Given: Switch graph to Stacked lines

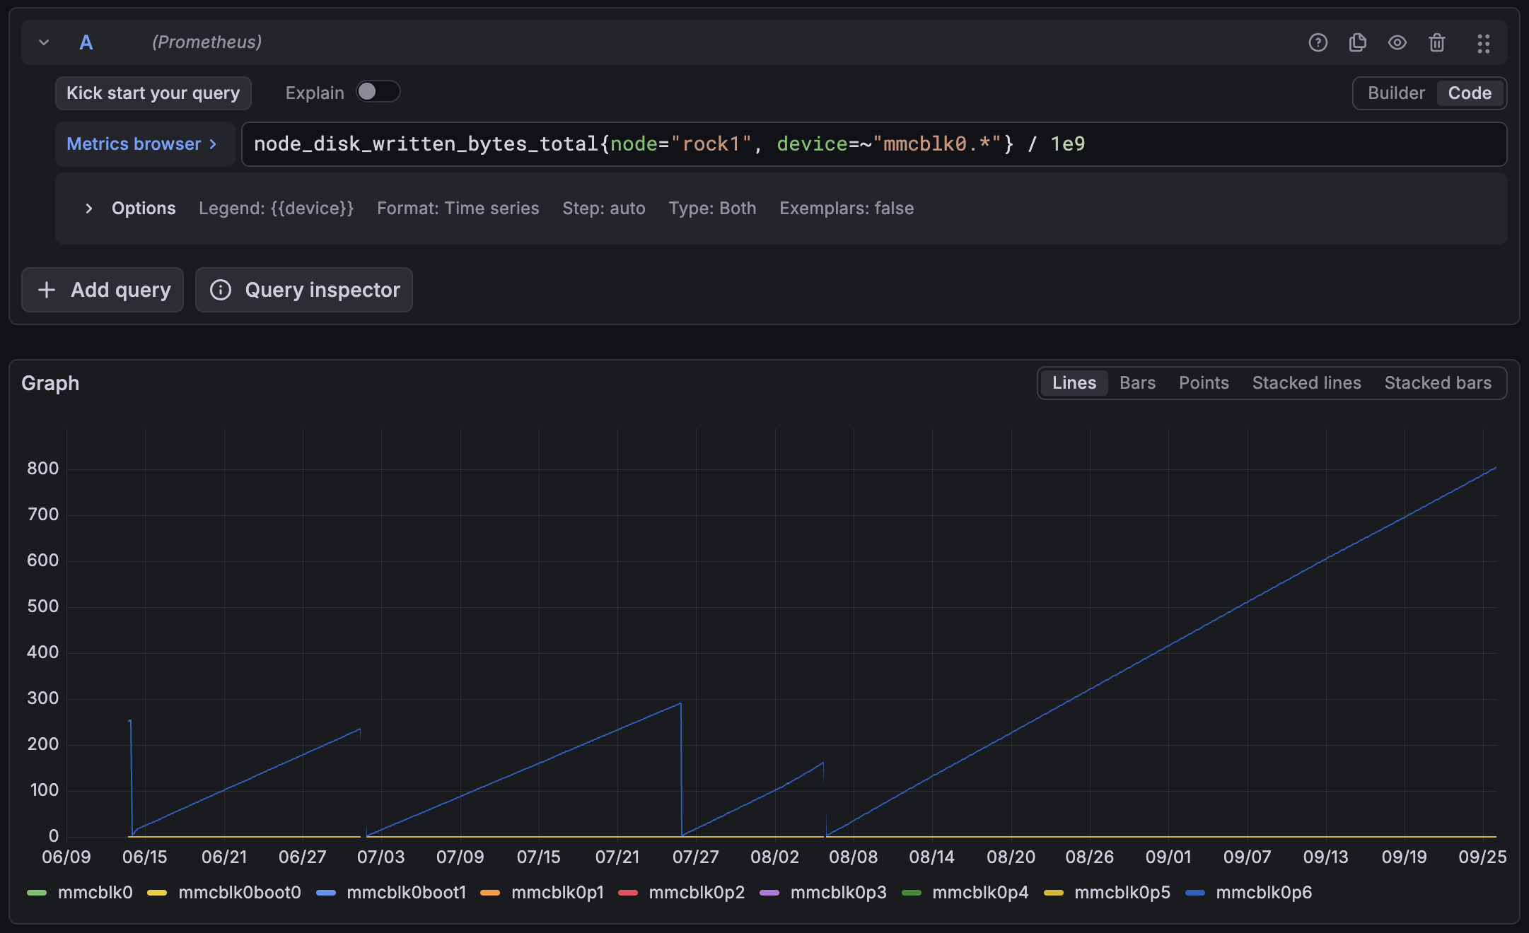Looking at the screenshot, I should point(1306,383).
